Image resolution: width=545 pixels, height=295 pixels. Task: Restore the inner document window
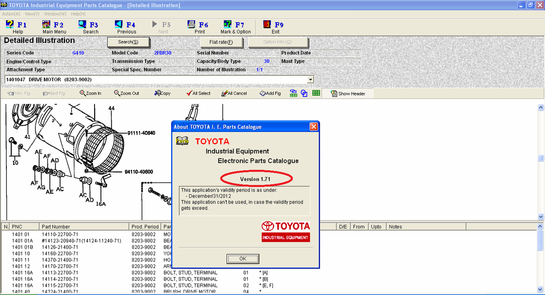[531, 5]
